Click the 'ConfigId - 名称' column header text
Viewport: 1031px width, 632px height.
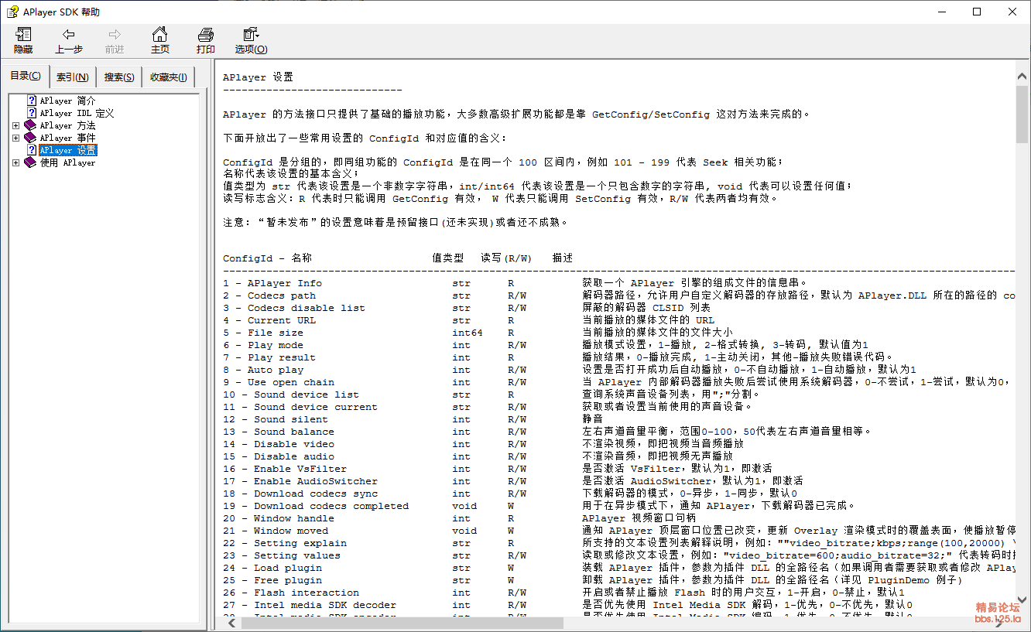point(268,258)
